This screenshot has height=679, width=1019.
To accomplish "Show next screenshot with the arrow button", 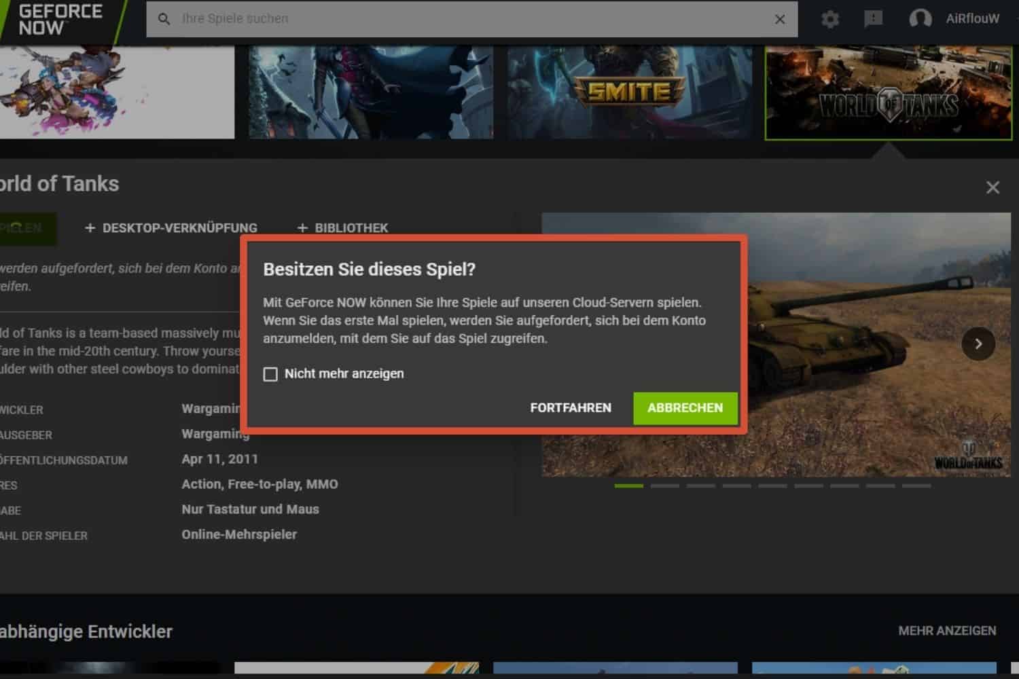I will tap(978, 344).
